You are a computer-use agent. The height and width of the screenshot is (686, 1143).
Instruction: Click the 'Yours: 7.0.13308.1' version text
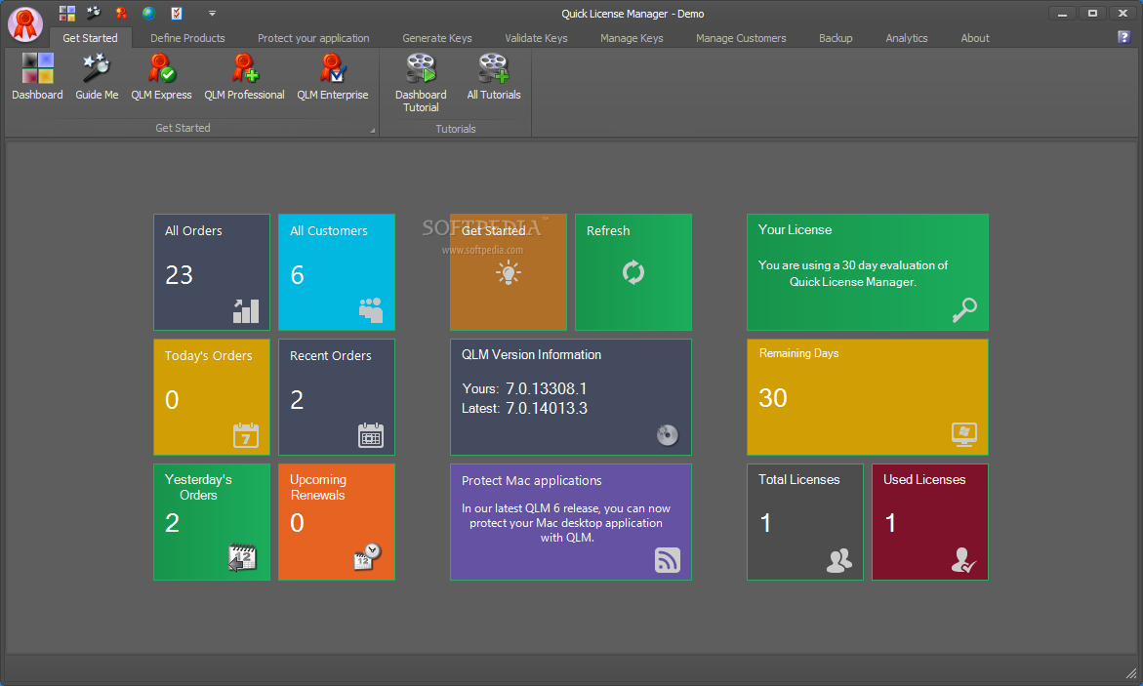point(524,388)
